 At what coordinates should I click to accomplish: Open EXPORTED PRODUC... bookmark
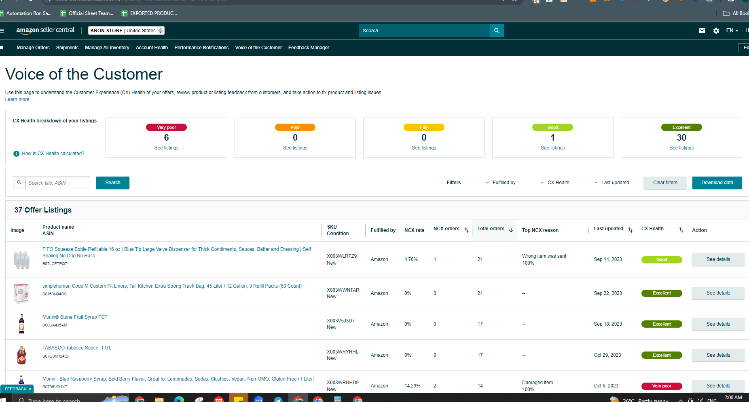pos(149,13)
